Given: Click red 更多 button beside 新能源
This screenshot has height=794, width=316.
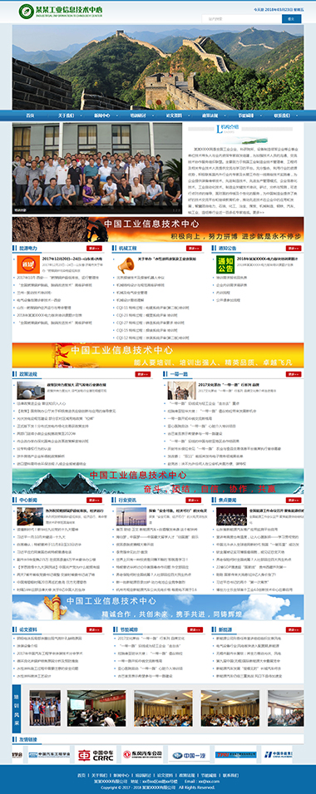Looking at the screenshot, I should click(294, 630).
